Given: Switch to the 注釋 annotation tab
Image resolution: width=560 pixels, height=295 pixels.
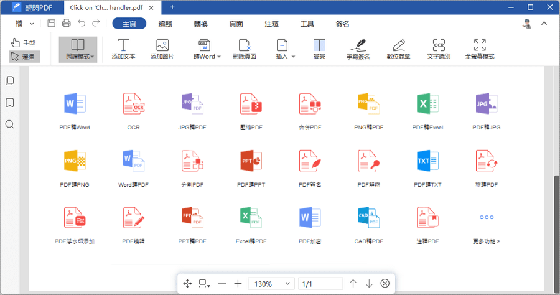Looking at the screenshot, I should coord(271,24).
